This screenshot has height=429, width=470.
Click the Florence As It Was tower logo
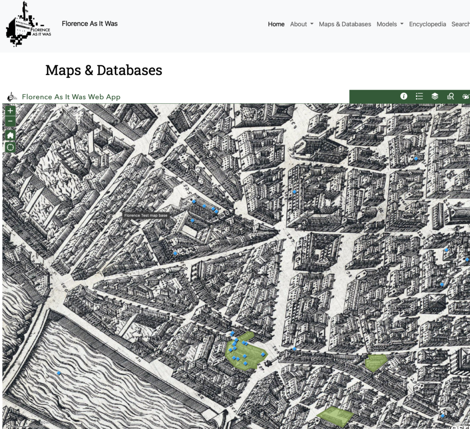[x=28, y=24]
